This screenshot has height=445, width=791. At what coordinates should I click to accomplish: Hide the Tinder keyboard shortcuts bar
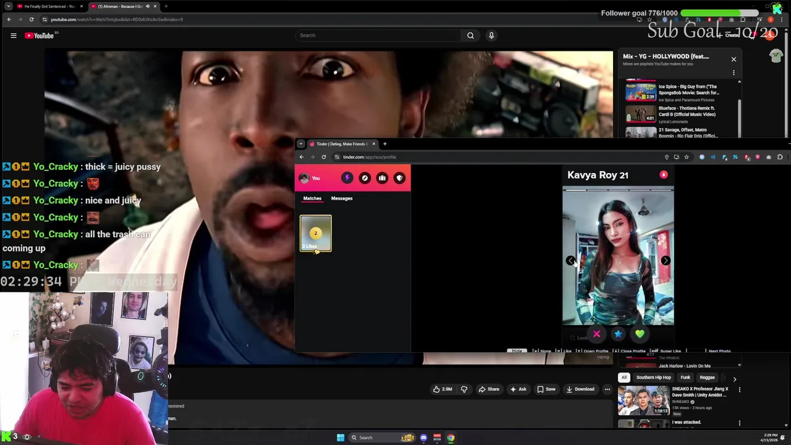click(517, 351)
